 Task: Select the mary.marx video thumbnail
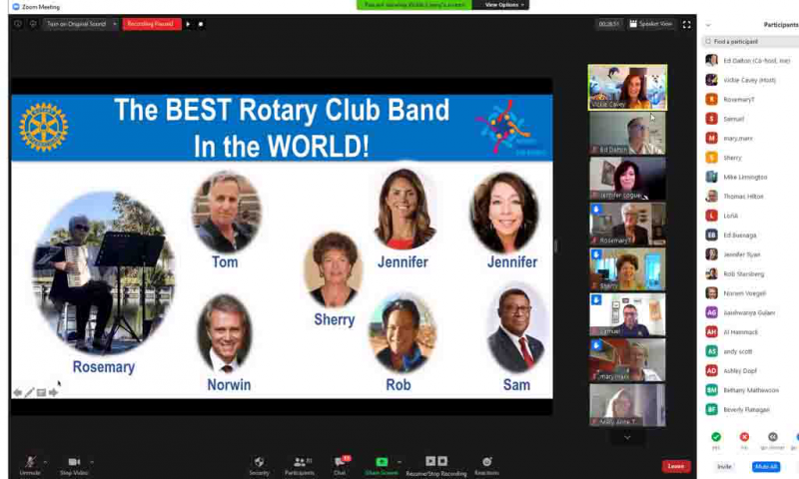[627, 360]
